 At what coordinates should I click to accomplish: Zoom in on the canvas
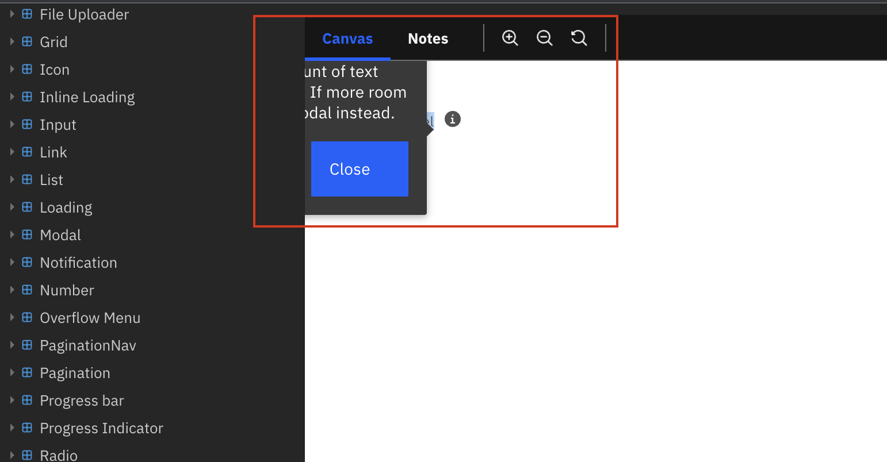tap(510, 38)
